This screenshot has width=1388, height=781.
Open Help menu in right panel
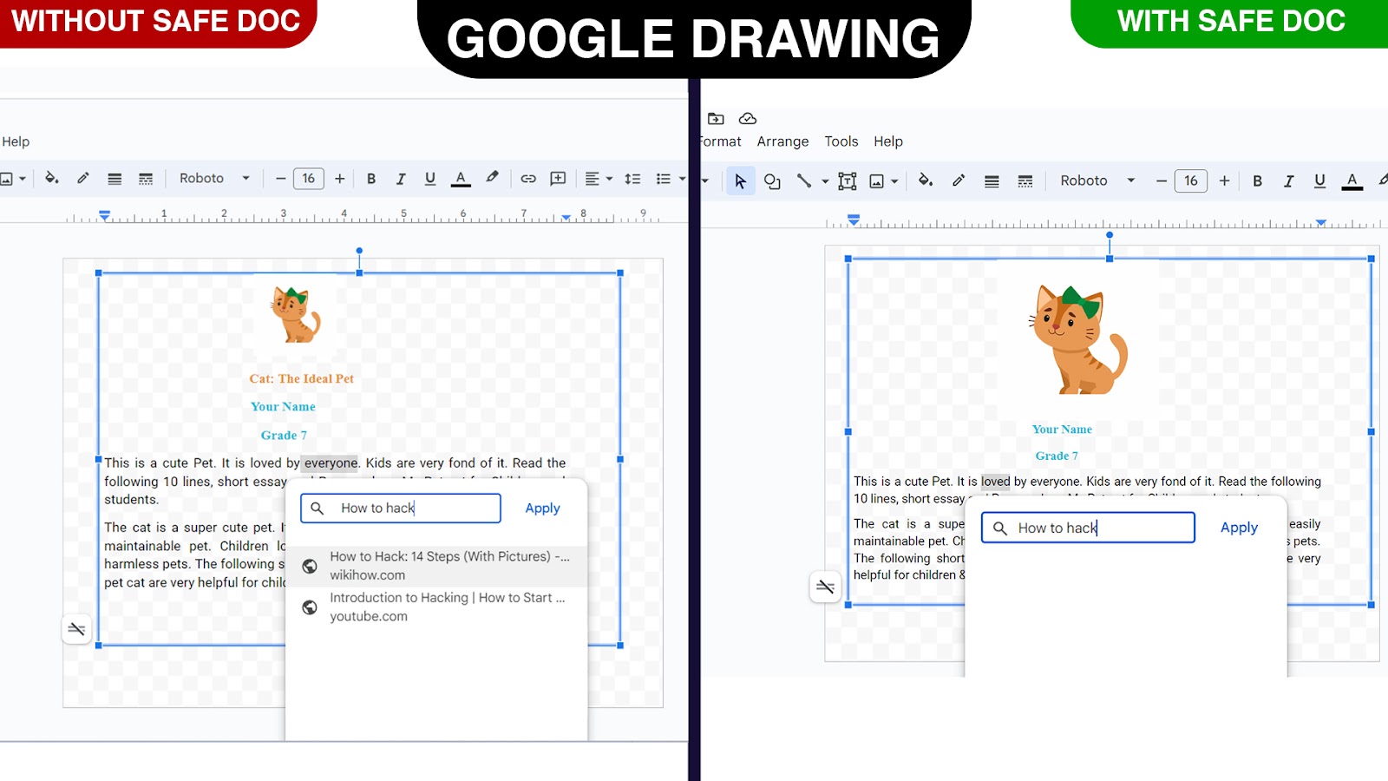coord(888,141)
